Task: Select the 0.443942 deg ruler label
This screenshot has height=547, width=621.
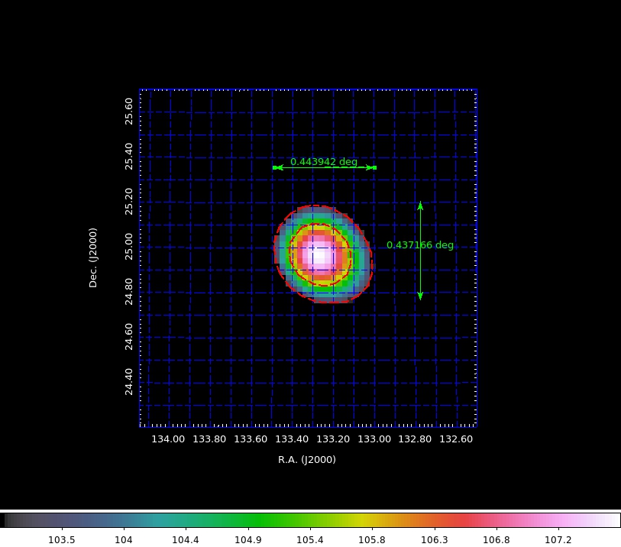Action: point(324,162)
